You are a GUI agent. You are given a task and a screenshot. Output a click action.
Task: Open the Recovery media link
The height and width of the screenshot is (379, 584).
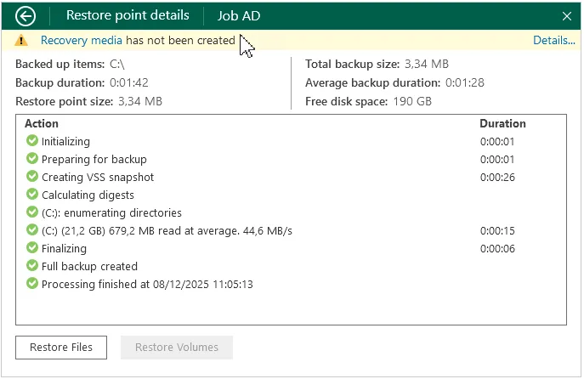click(81, 41)
